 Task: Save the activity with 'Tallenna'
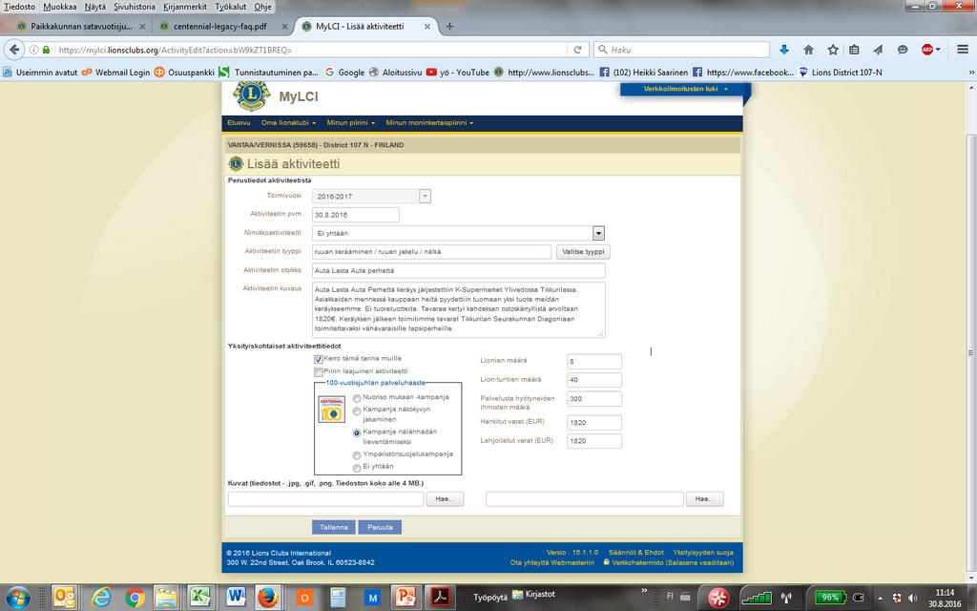coord(333,527)
